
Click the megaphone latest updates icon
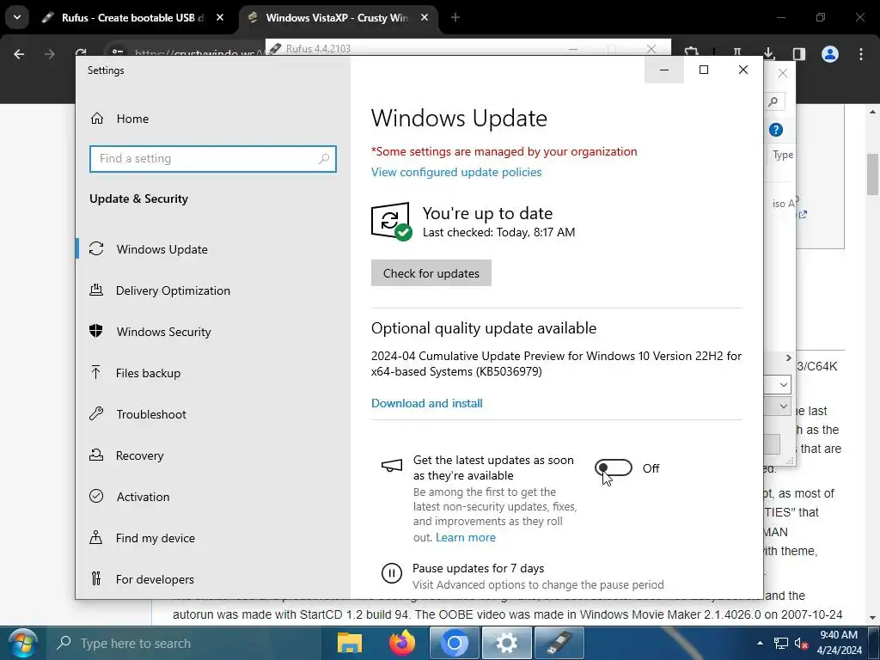point(392,466)
